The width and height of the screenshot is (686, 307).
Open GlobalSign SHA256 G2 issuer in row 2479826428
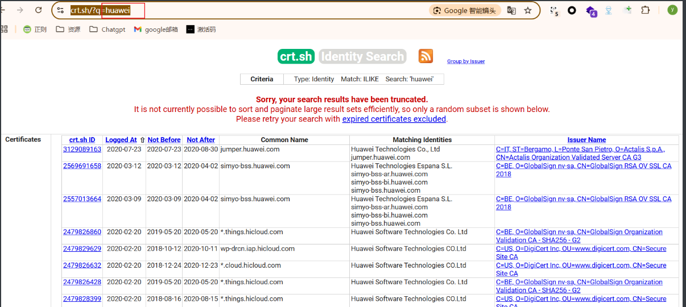(579, 286)
